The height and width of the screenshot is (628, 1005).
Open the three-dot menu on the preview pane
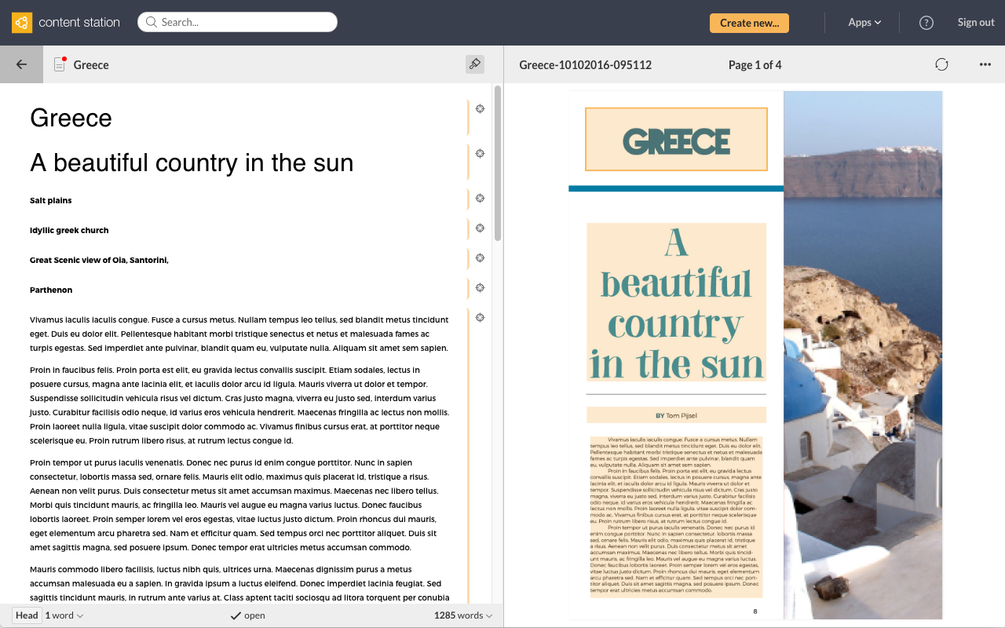[x=985, y=64]
